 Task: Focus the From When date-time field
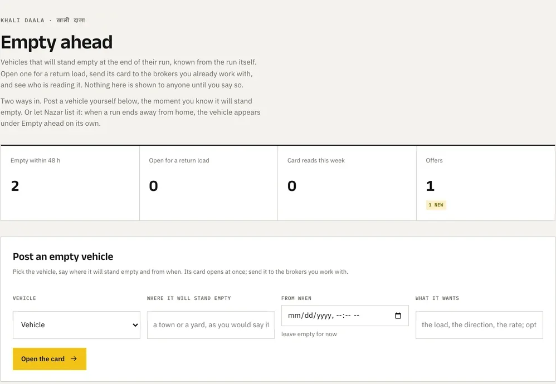coord(345,316)
